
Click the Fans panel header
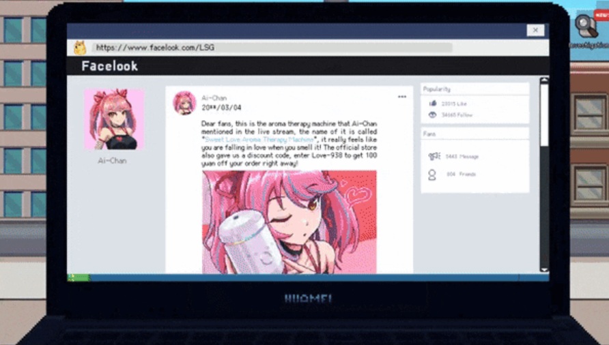click(x=475, y=134)
